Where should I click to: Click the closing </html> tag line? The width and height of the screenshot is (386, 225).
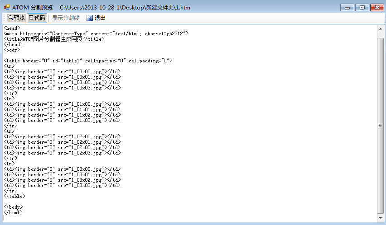pos(13,212)
